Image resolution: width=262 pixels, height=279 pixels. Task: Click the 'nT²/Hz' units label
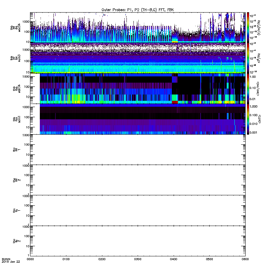(259, 58)
